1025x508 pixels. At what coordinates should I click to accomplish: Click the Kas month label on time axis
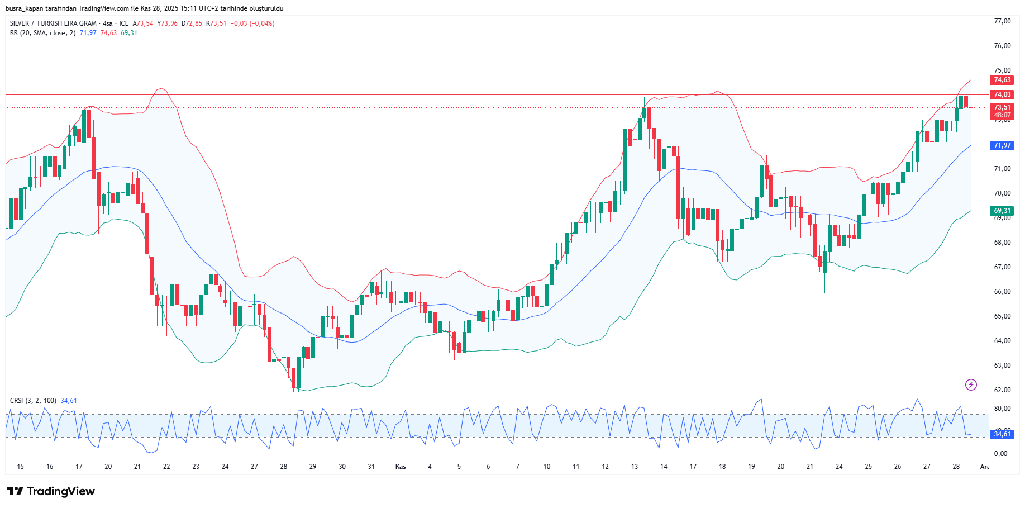click(401, 467)
